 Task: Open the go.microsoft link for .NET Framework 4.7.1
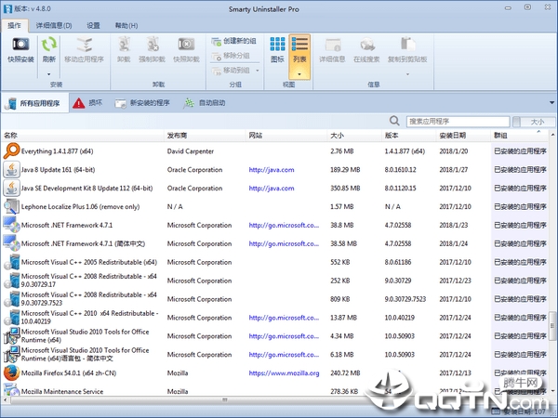tap(284, 225)
